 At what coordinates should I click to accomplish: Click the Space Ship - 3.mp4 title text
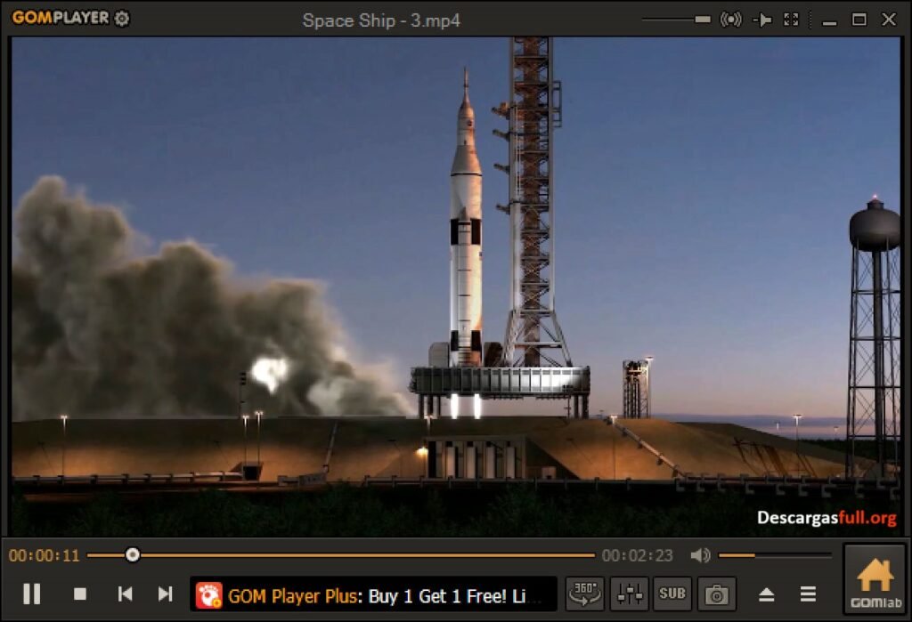click(x=381, y=20)
